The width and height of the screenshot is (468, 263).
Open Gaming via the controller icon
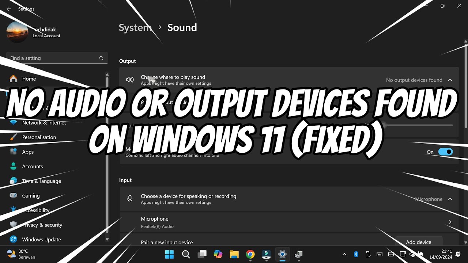click(14, 195)
